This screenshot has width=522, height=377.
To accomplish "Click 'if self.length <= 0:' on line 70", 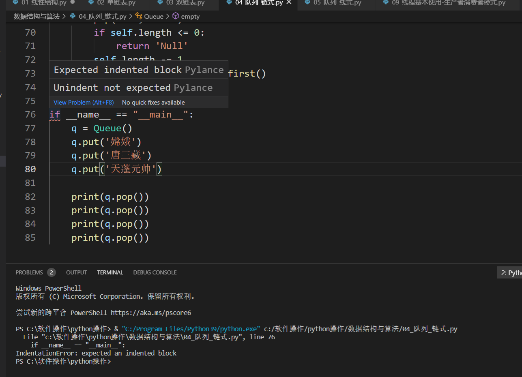I will point(149,33).
